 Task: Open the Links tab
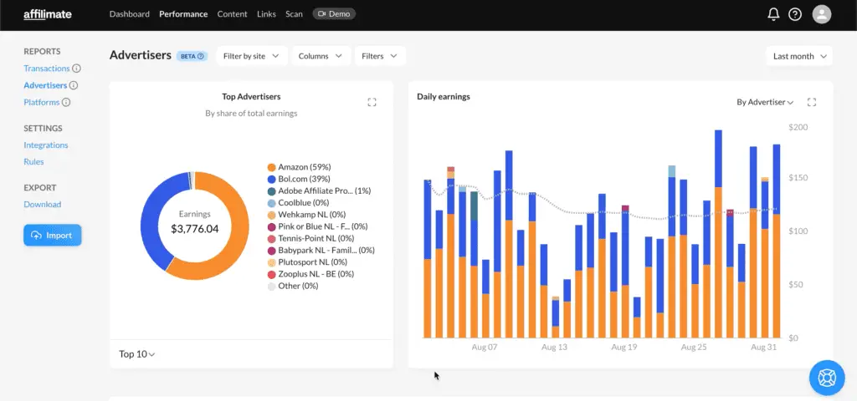coord(266,14)
